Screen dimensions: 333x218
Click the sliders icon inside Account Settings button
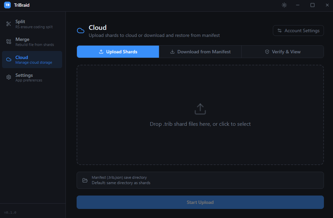coord(280,31)
